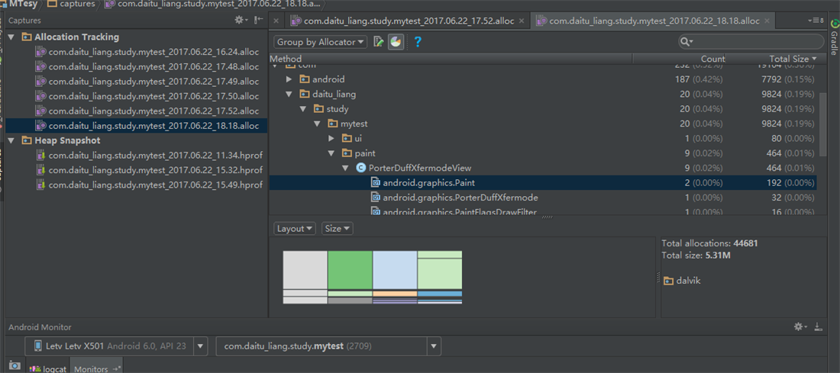Click the captures folder icon in breadcrumb
Image resolution: width=840 pixels, height=373 pixels.
click(53, 5)
